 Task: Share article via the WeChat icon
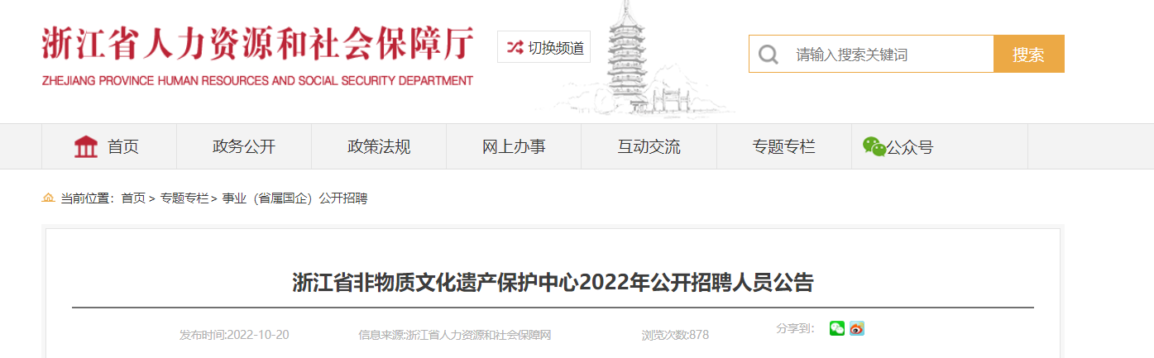pos(837,328)
